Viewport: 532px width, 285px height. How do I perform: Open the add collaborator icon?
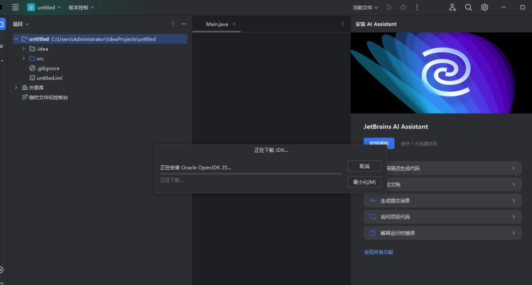pos(453,7)
